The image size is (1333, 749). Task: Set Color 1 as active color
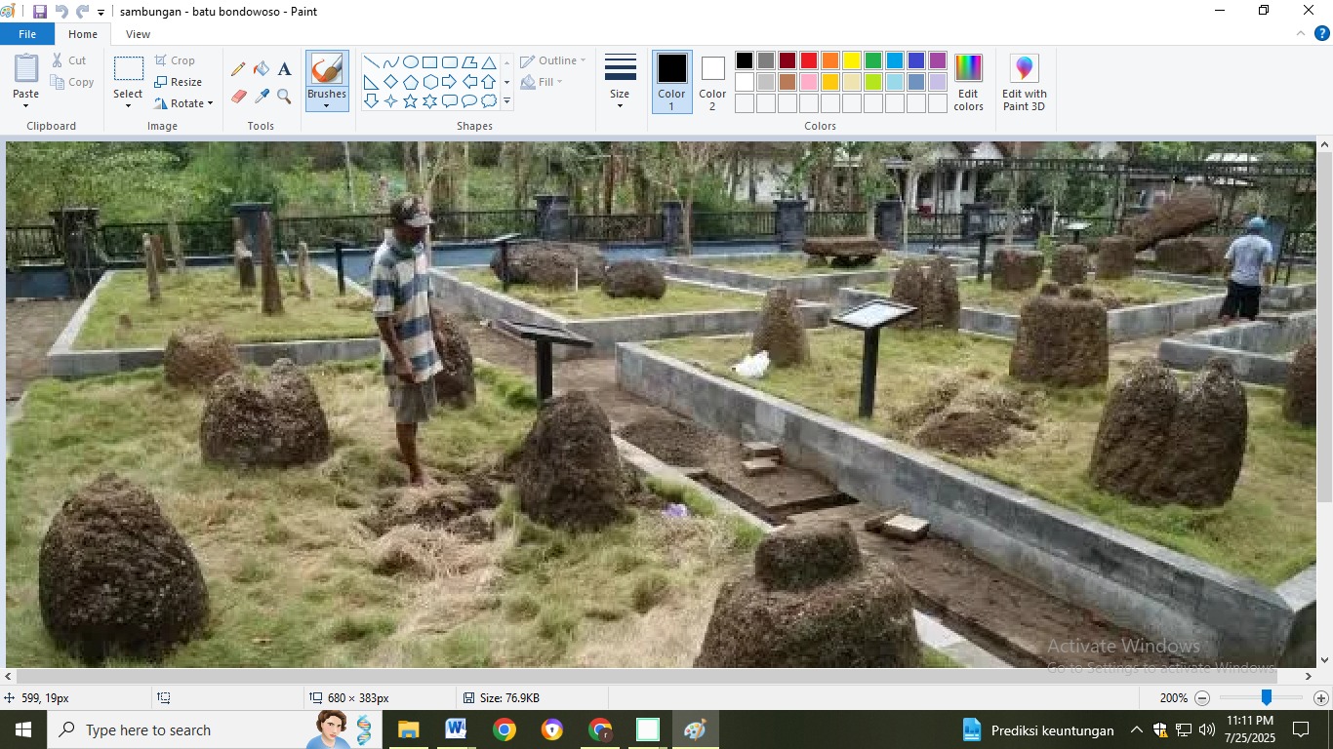tap(671, 82)
